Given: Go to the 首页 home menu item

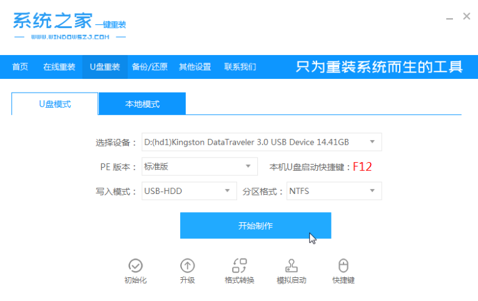Looking at the screenshot, I should click(20, 67).
